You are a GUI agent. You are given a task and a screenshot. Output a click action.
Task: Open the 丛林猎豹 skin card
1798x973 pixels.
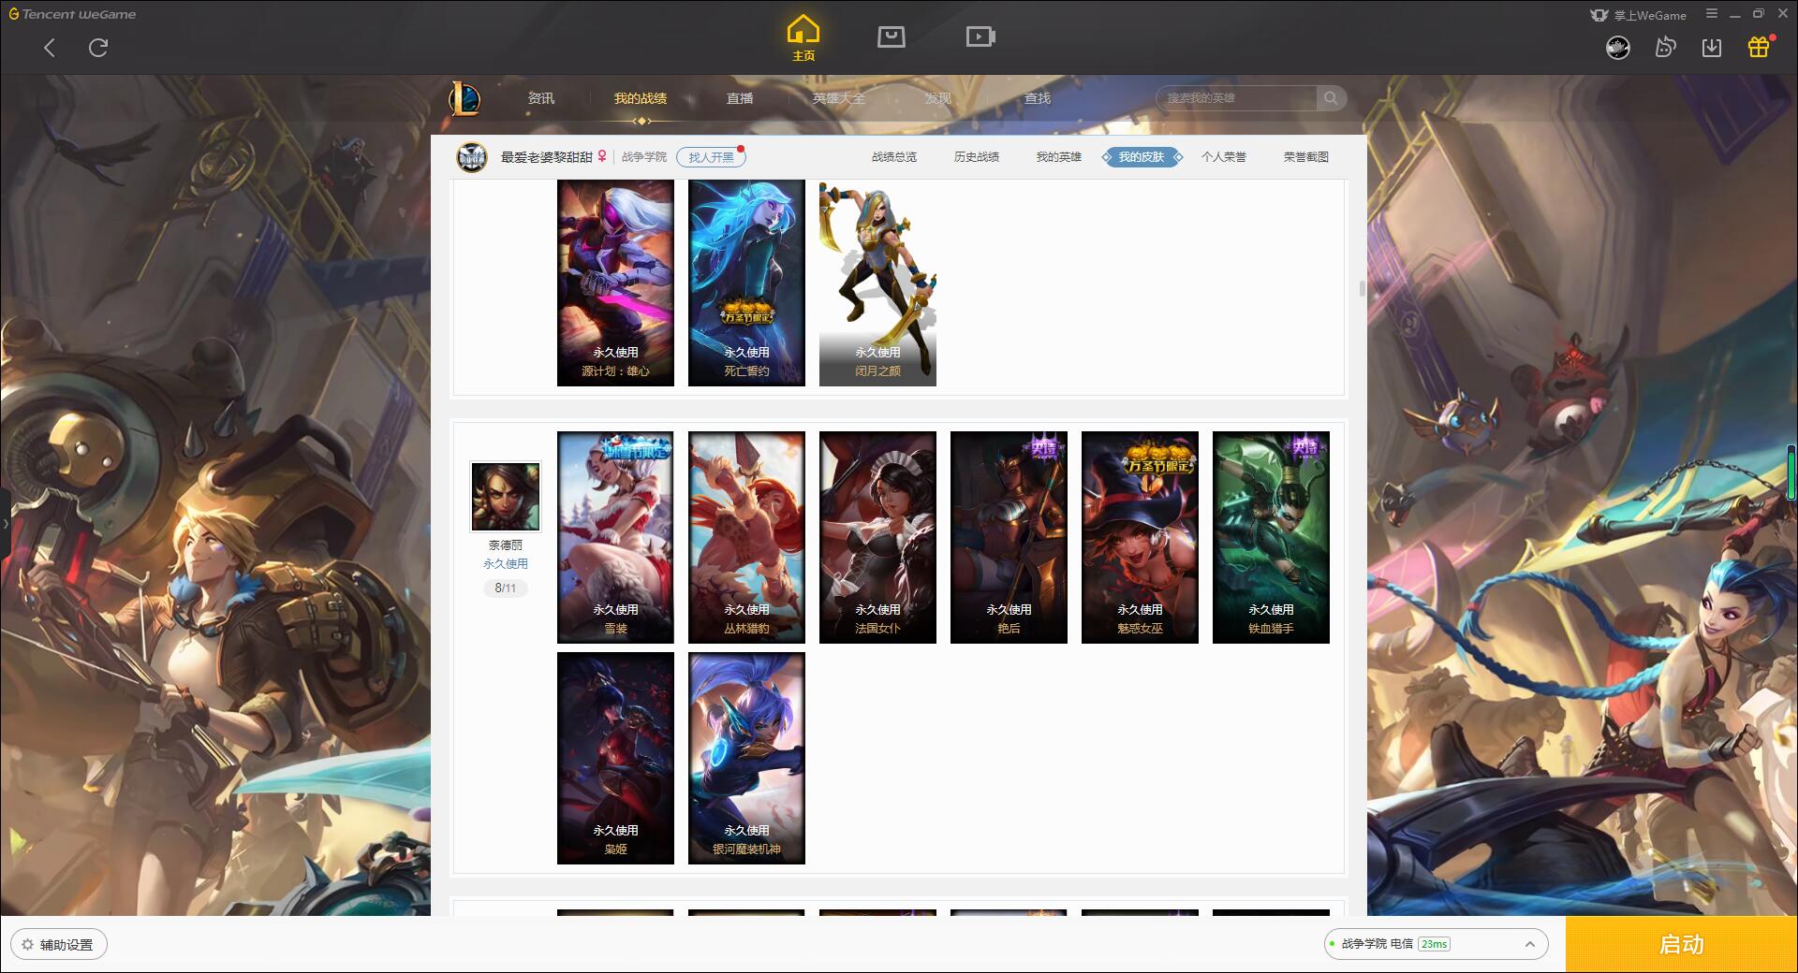pyautogui.click(x=746, y=537)
